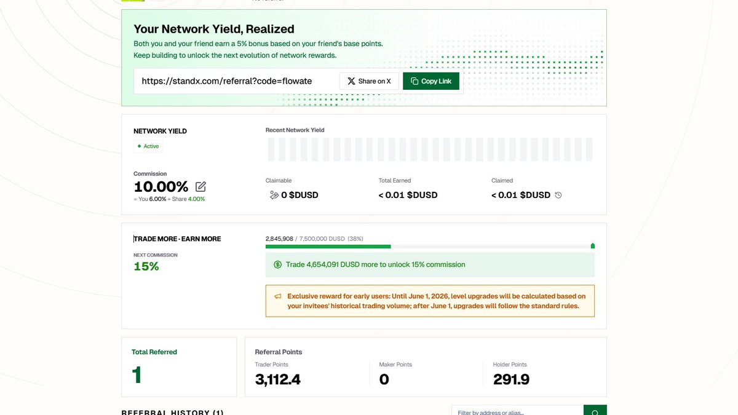Click 'Trade 4,654,091 DUSD more' message

376,264
